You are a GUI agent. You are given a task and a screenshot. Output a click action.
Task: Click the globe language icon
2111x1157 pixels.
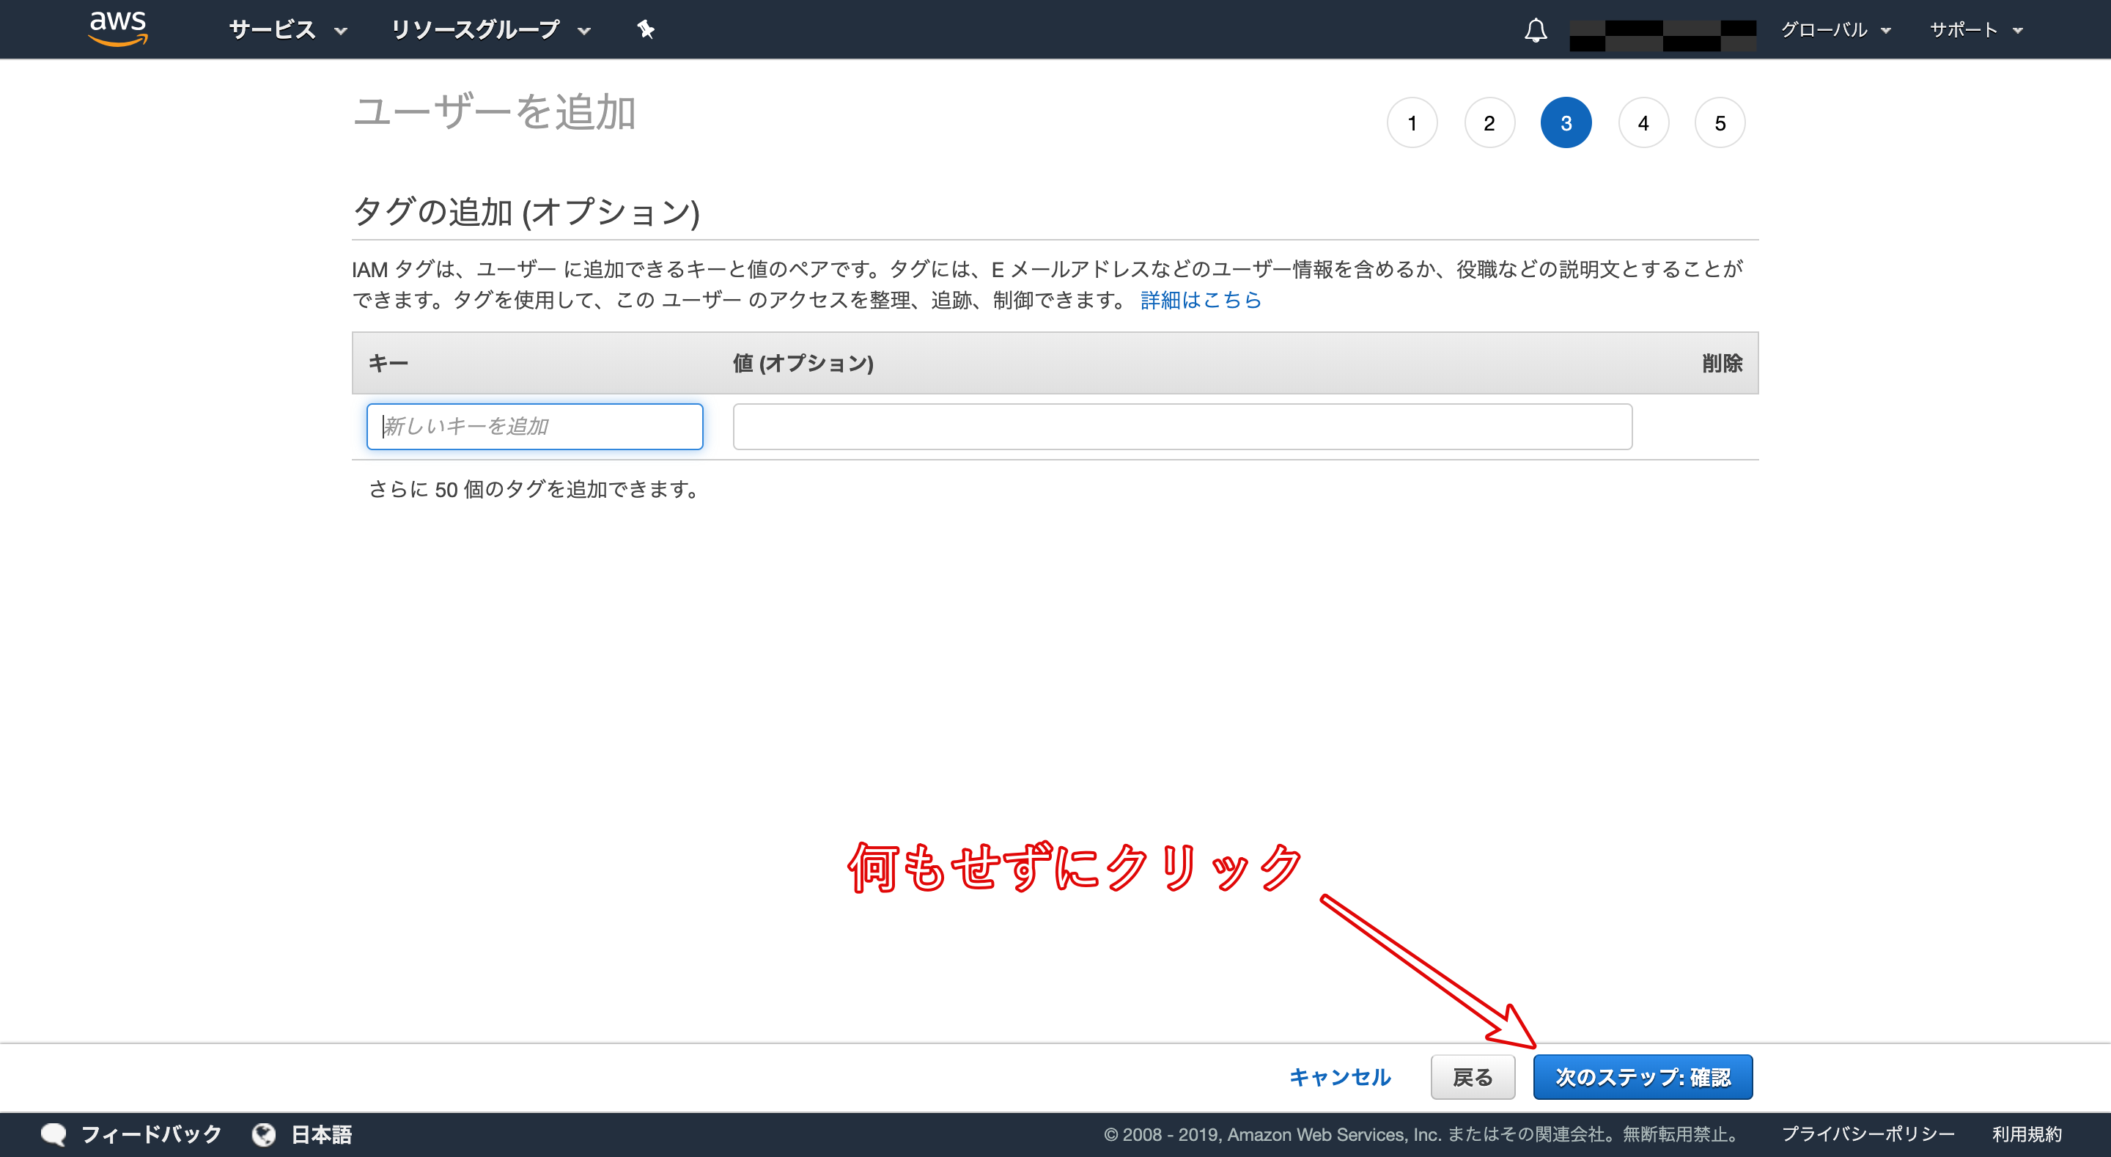264,1134
